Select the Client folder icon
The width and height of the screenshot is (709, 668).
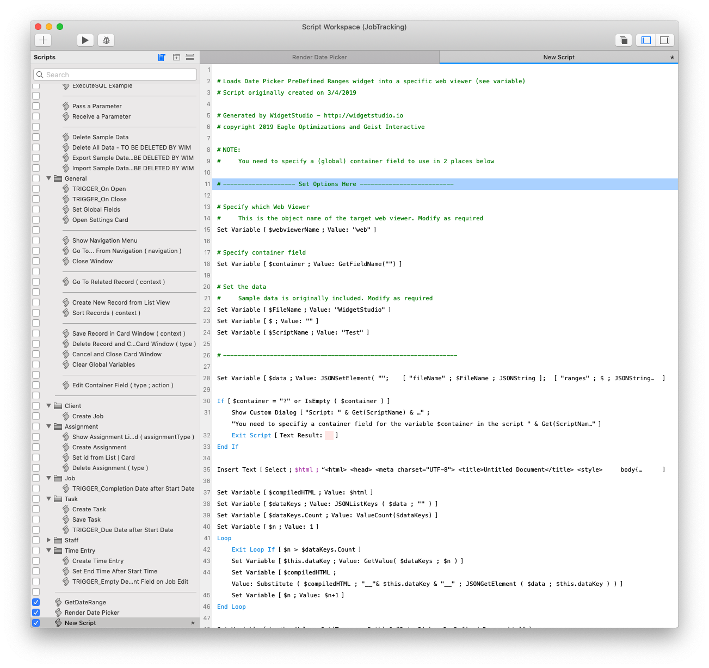[58, 406]
